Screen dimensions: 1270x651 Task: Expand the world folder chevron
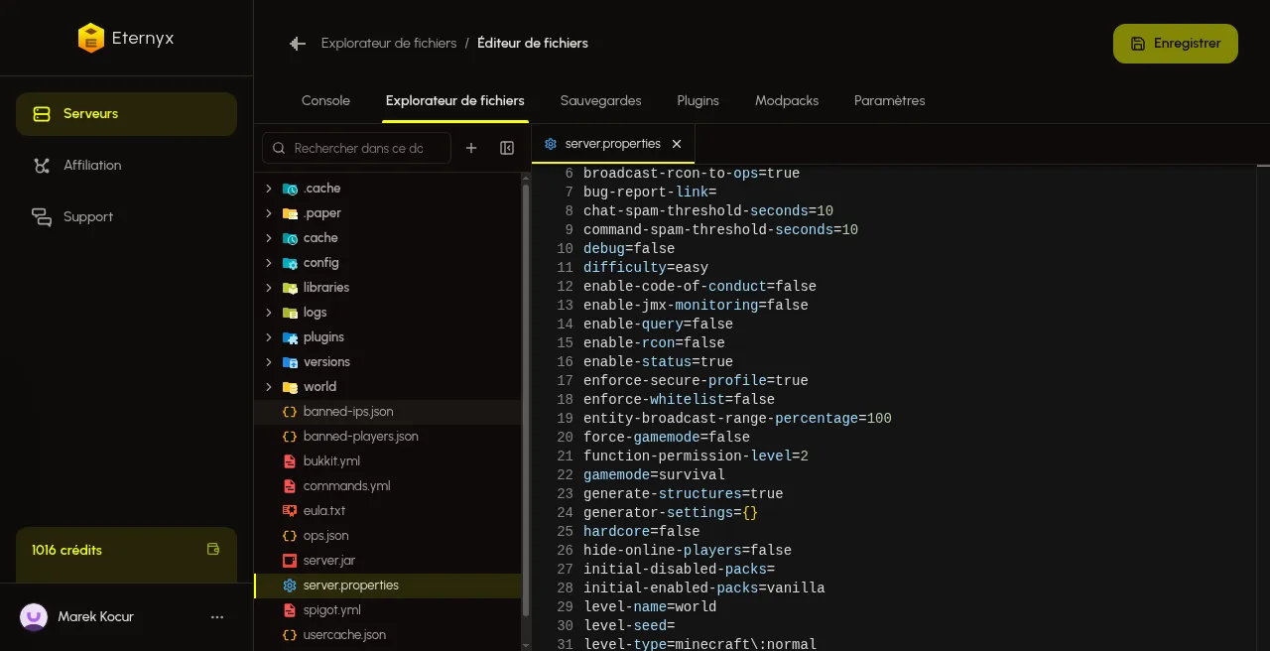pyautogui.click(x=269, y=387)
